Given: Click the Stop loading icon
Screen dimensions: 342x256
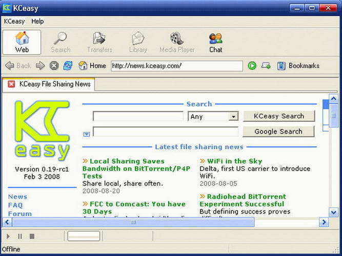Looking at the screenshot, I should coord(54,66).
